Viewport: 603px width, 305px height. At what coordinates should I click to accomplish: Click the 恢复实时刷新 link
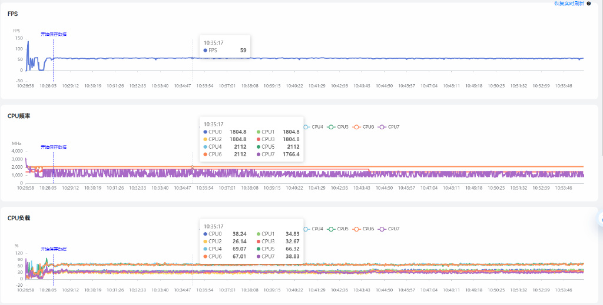coord(568,4)
